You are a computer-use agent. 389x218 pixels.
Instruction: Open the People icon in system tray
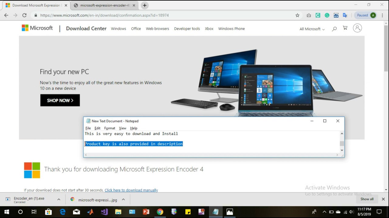coord(314,212)
